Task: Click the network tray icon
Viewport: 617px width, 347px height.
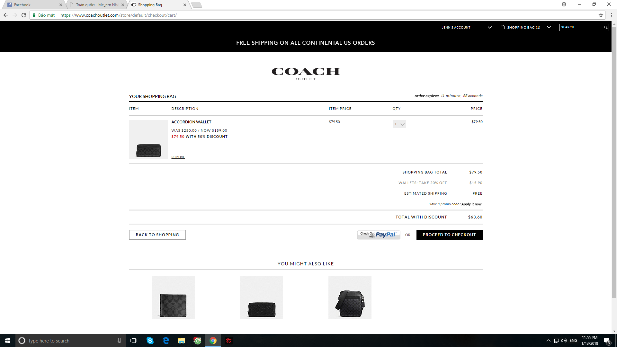Action: tap(556, 341)
